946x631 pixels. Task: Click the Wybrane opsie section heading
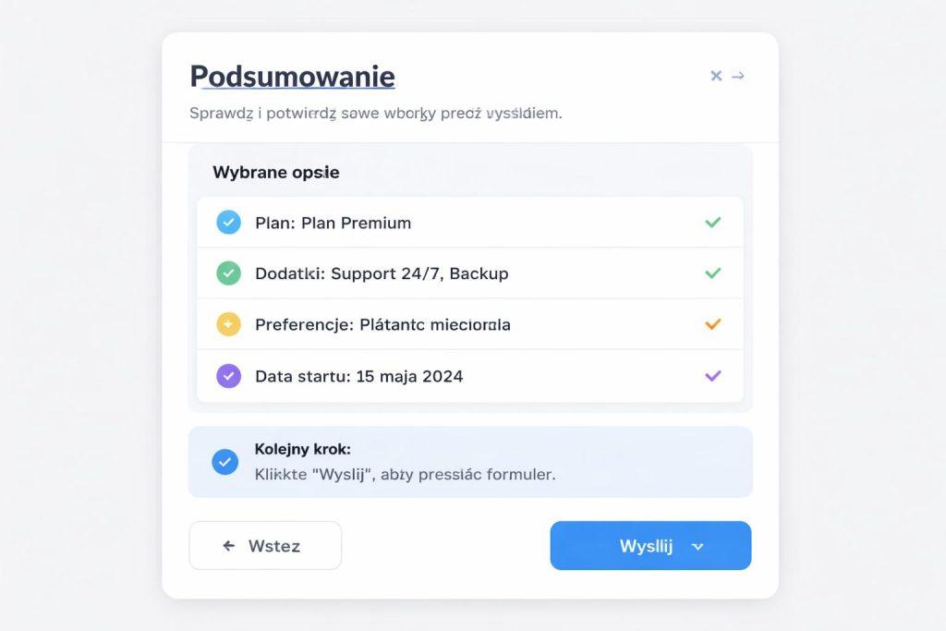[x=276, y=173]
